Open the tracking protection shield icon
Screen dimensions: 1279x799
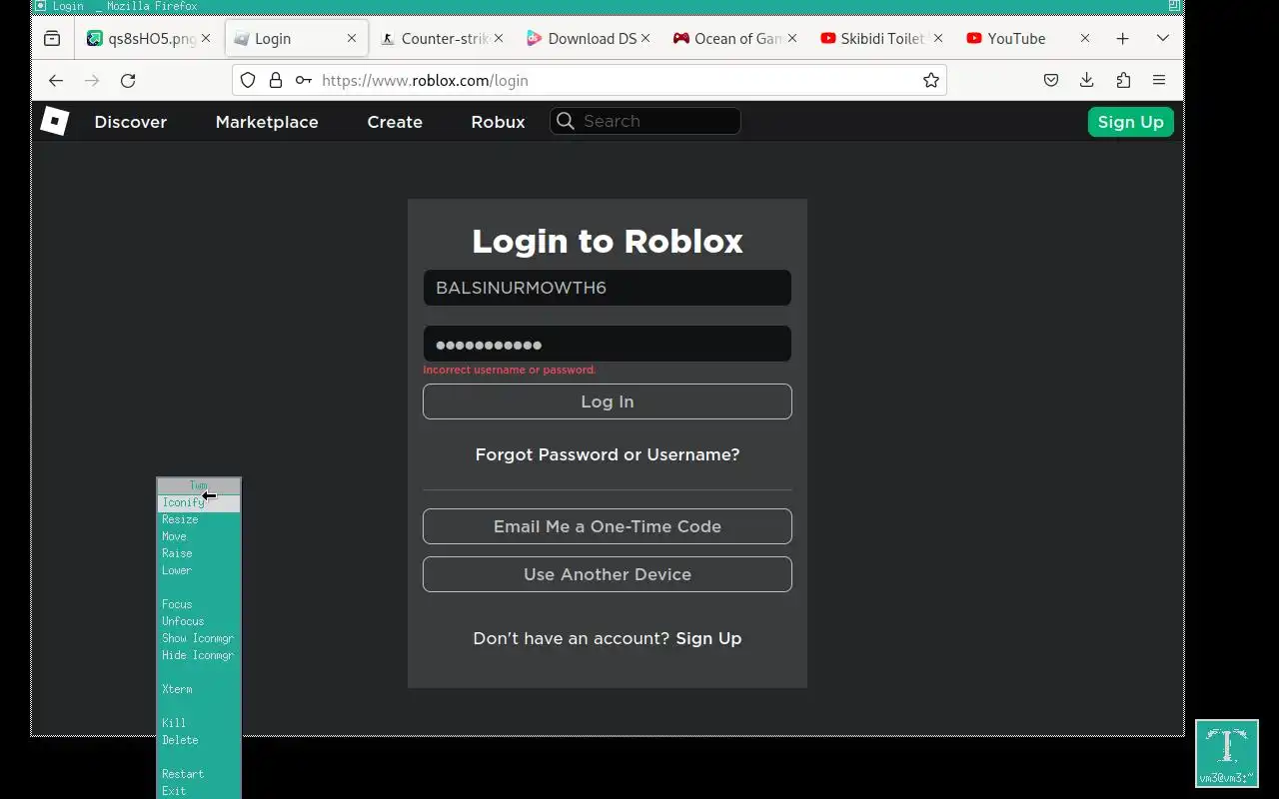coord(248,81)
